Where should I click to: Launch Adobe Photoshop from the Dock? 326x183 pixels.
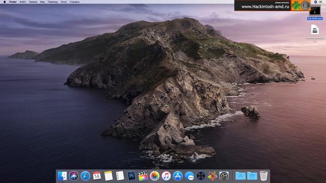click(131, 176)
